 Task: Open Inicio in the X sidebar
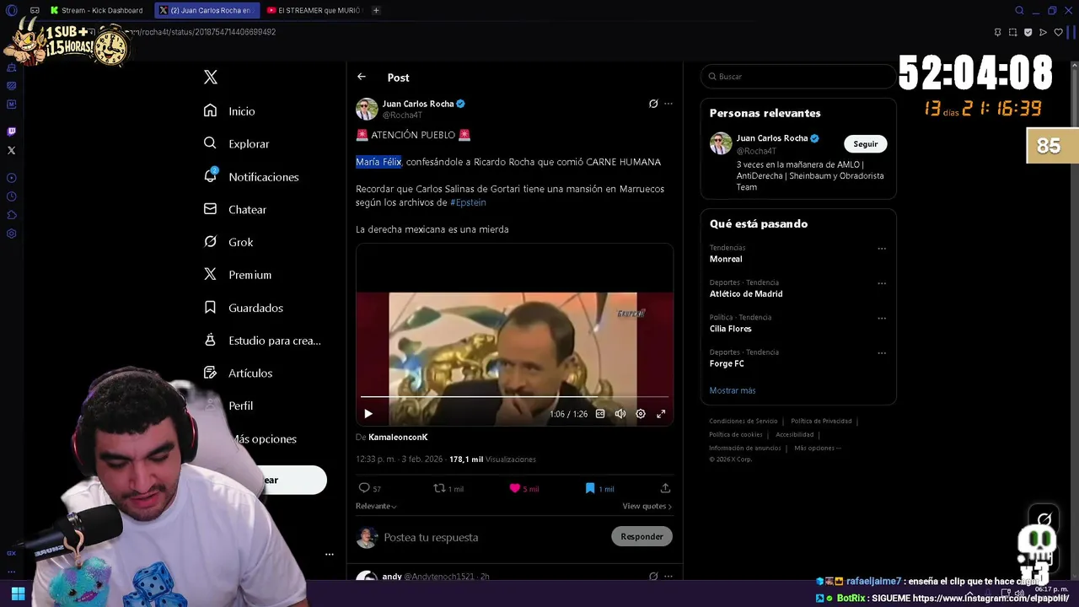tap(229, 111)
